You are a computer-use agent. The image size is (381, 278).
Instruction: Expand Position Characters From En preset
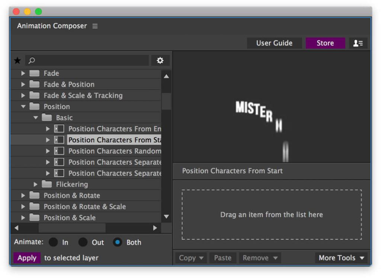48,129
